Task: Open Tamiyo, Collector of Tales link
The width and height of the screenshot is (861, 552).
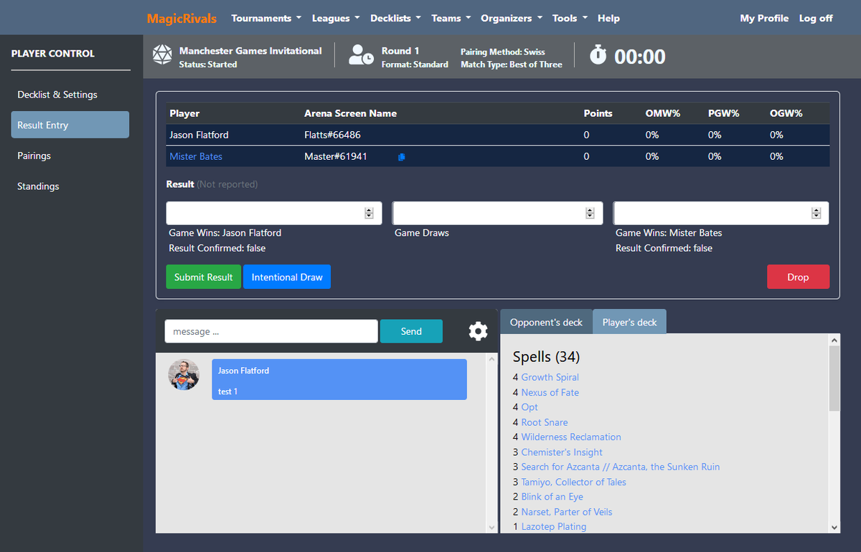Action: click(573, 482)
